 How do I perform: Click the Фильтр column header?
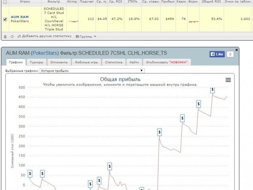(54, 1)
